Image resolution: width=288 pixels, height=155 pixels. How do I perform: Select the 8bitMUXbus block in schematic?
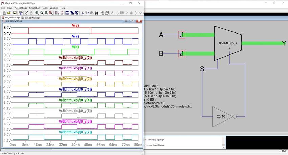click(x=228, y=43)
